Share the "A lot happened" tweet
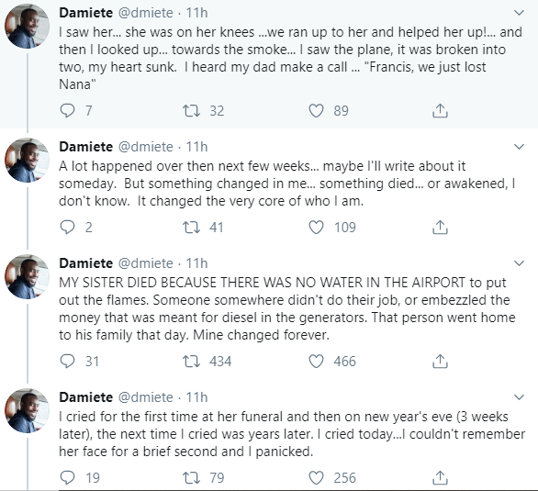This screenshot has height=491, width=538. (x=440, y=227)
